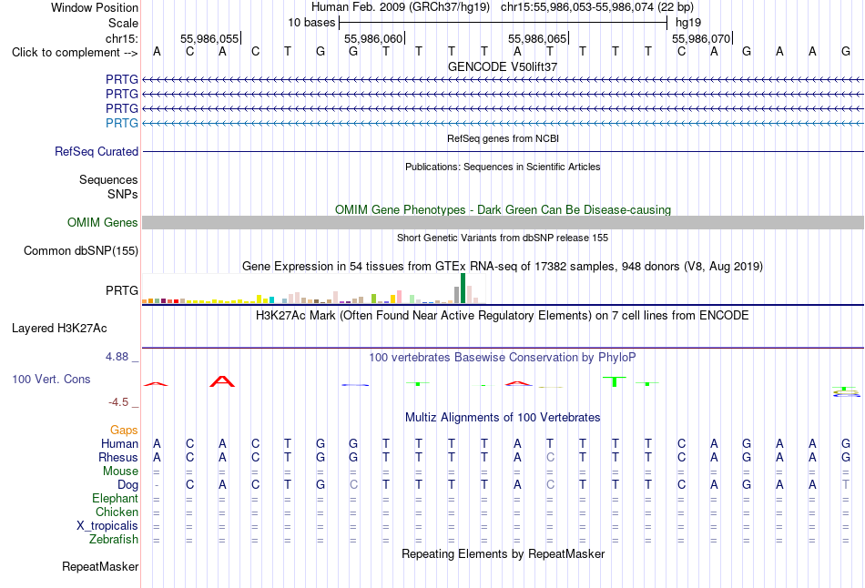Screen dimensions: 865x588
Task: Click the hg19 text beside the scale bar
Action: point(688,23)
